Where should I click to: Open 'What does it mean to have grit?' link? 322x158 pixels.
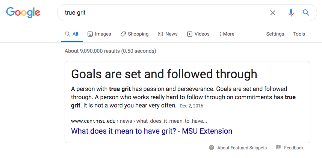[x=151, y=131]
